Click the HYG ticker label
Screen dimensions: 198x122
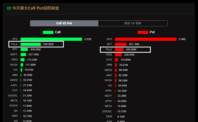pos(109,60)
